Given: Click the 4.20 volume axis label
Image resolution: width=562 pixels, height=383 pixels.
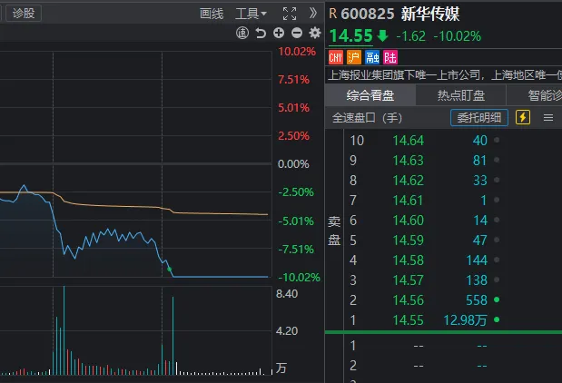Looking at the screenshot, I should tap(287, 331).
